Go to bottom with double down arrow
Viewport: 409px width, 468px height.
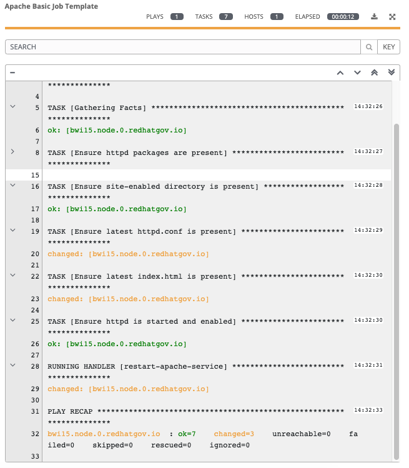pos(392,72)
